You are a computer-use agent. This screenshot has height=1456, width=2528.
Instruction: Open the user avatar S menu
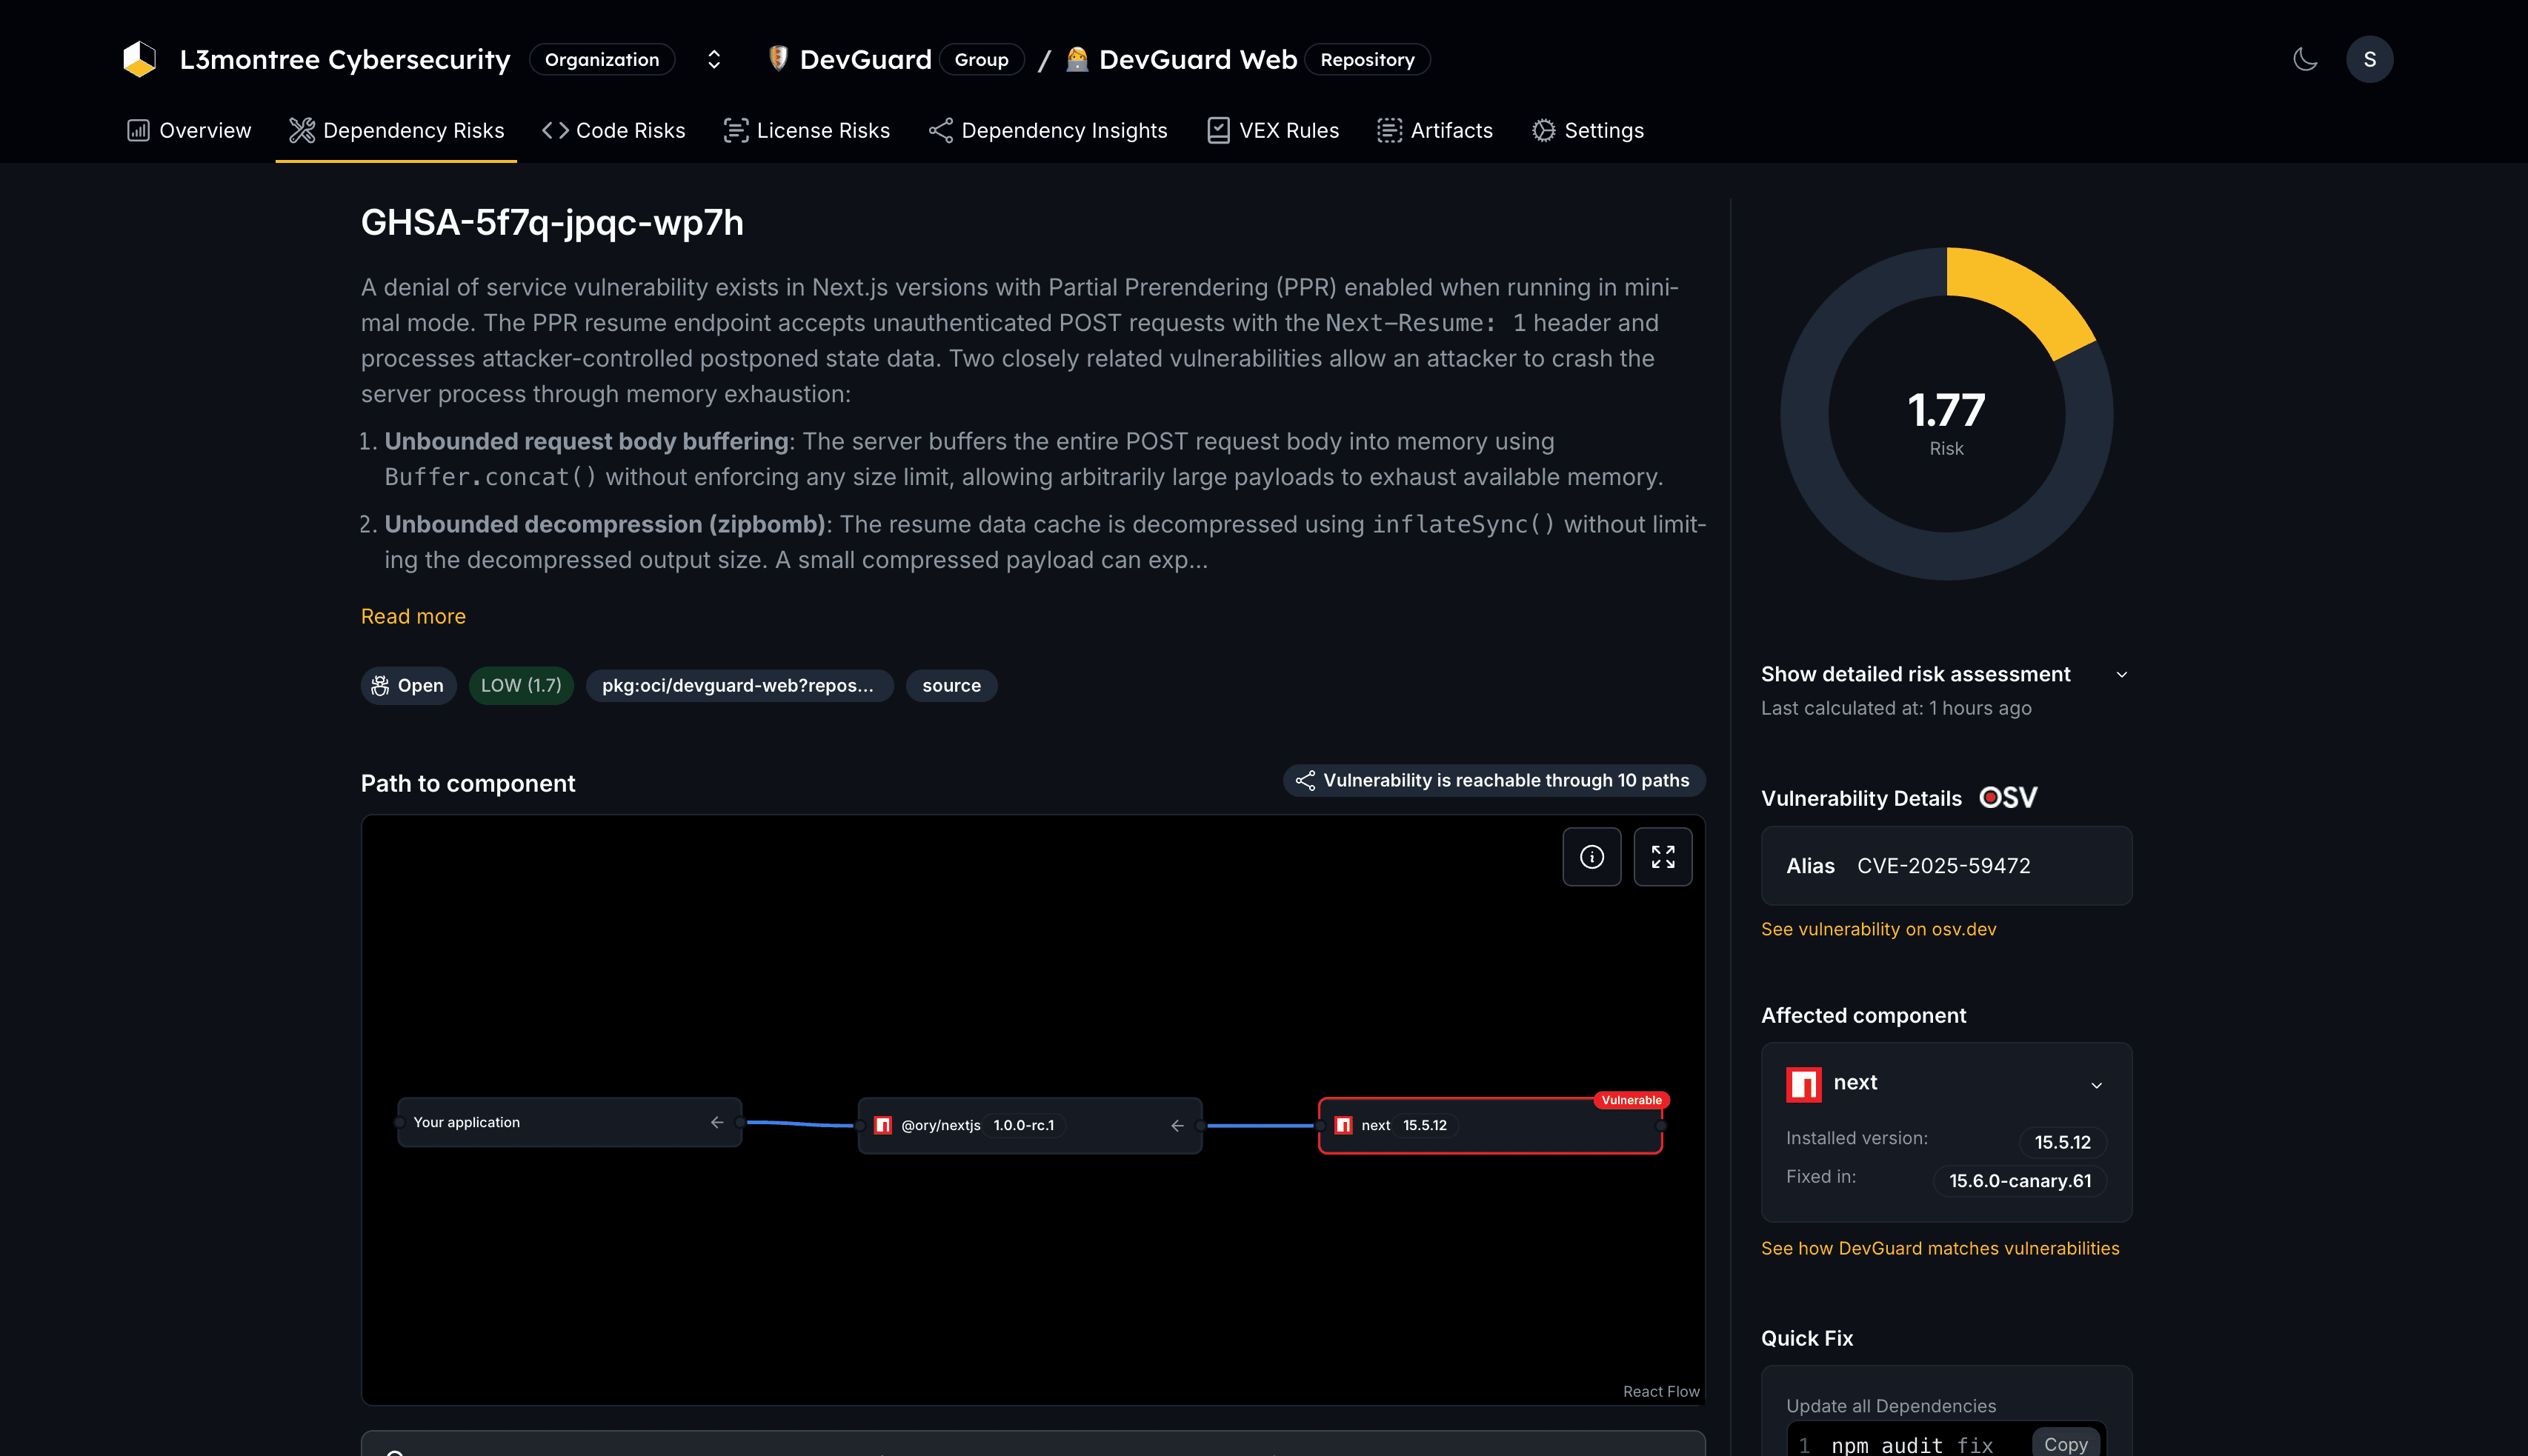[x=2369, y=59]
